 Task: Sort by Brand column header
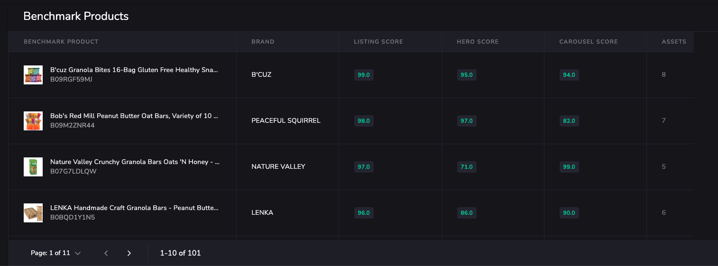pyautogui.click(x=263, y=42)
